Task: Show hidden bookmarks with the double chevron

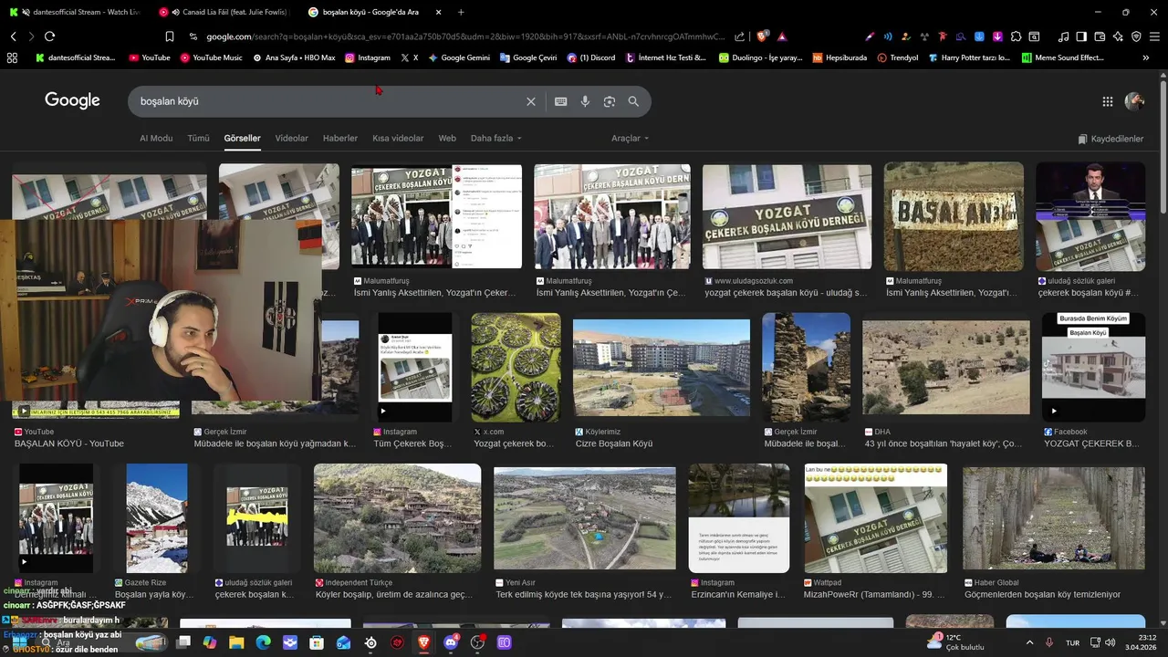Action: pos(1146,57)
